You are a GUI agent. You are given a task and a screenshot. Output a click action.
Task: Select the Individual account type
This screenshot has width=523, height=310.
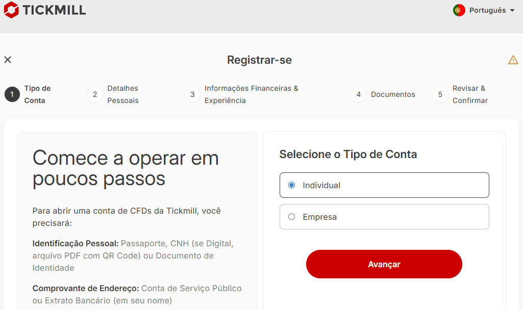click(x=384, y=185)
